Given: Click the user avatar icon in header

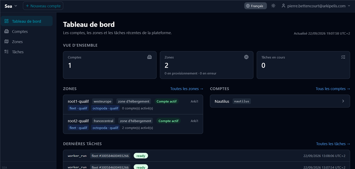Looking at the screenshot, I should [283, 6].
